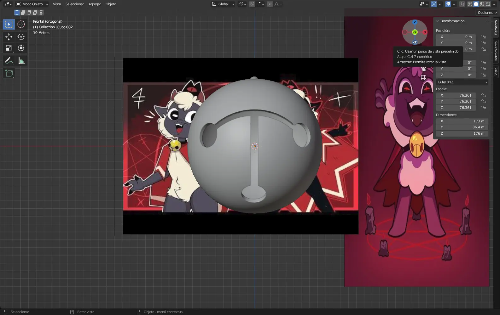Viewport: 500px width, 315px height.
Task: Toggle viewport gizmos display
Action: click(x=434, y=4)
